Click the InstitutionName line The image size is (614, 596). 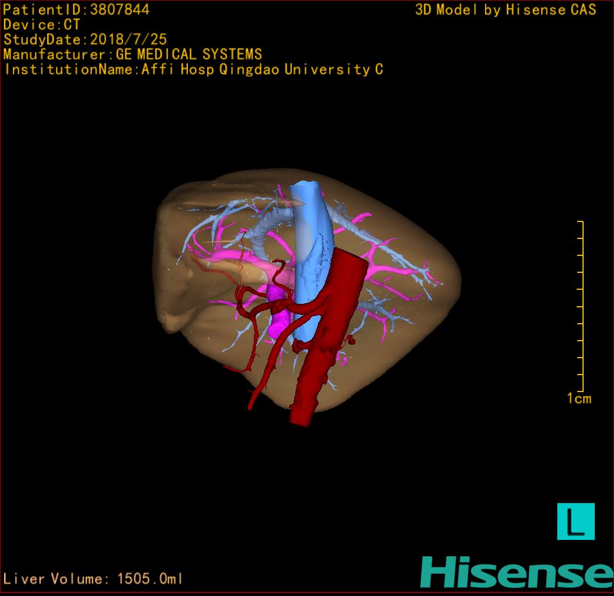[193, 70]
